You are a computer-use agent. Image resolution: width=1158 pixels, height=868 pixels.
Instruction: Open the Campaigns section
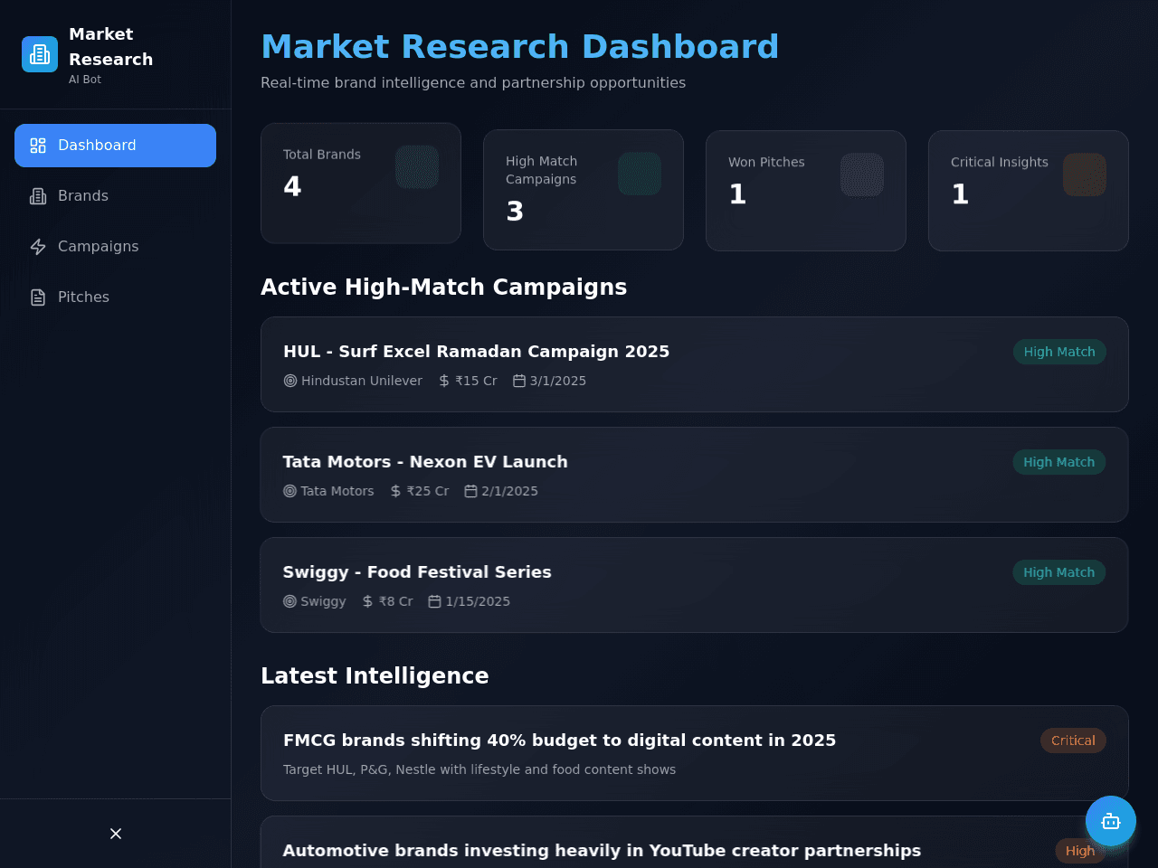(115, 247)
